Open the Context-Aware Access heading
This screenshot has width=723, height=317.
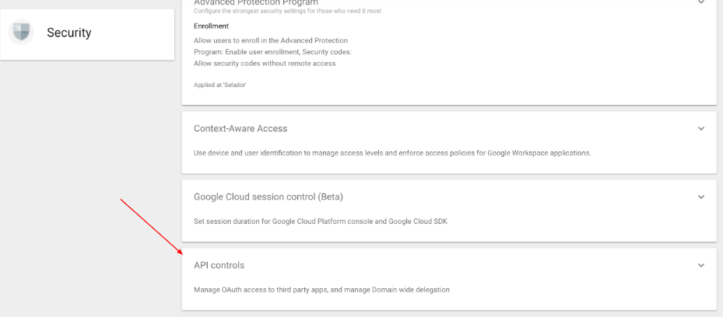240,128
